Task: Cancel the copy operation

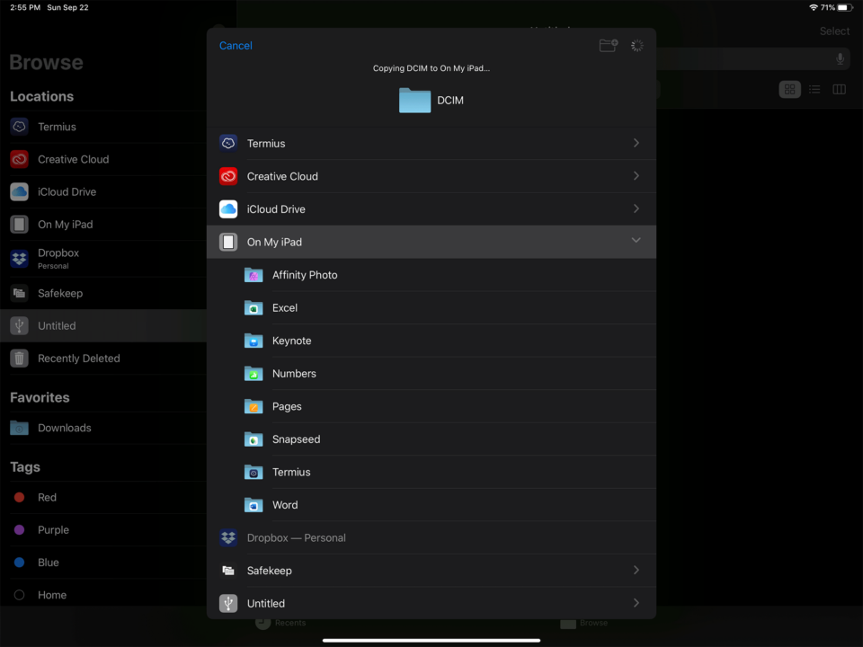Action: point(236,46)
